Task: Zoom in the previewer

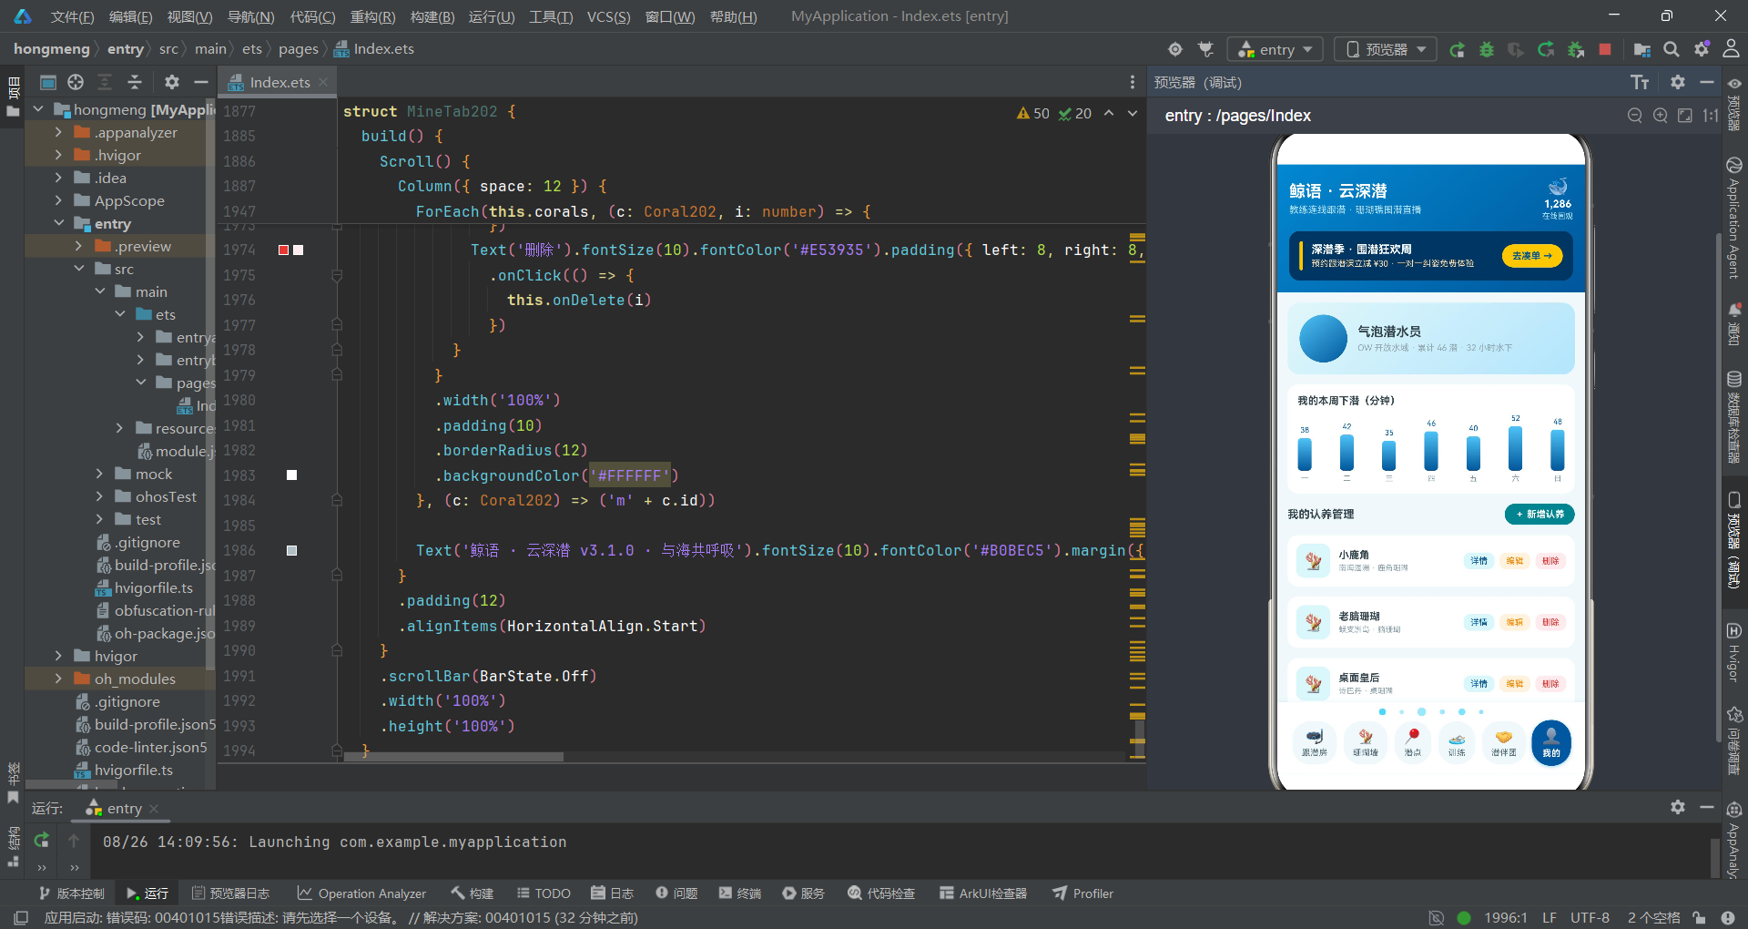Action: [1661, 116]
